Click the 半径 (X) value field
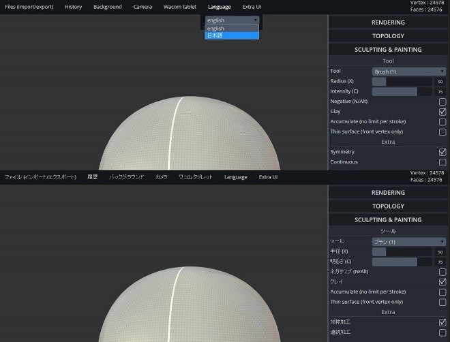The width and height of the screenshot is (450, 342). [440, 251]
